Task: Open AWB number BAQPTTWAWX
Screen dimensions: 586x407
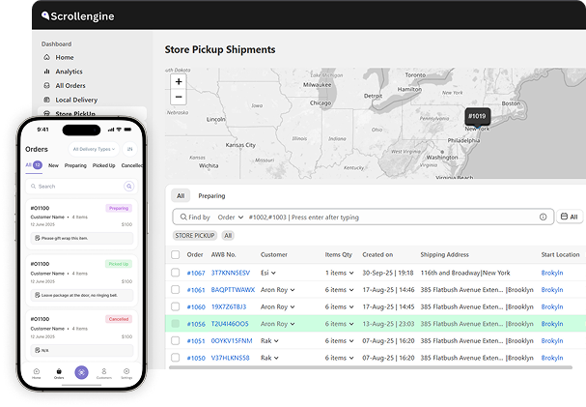Action: [233, 290]
